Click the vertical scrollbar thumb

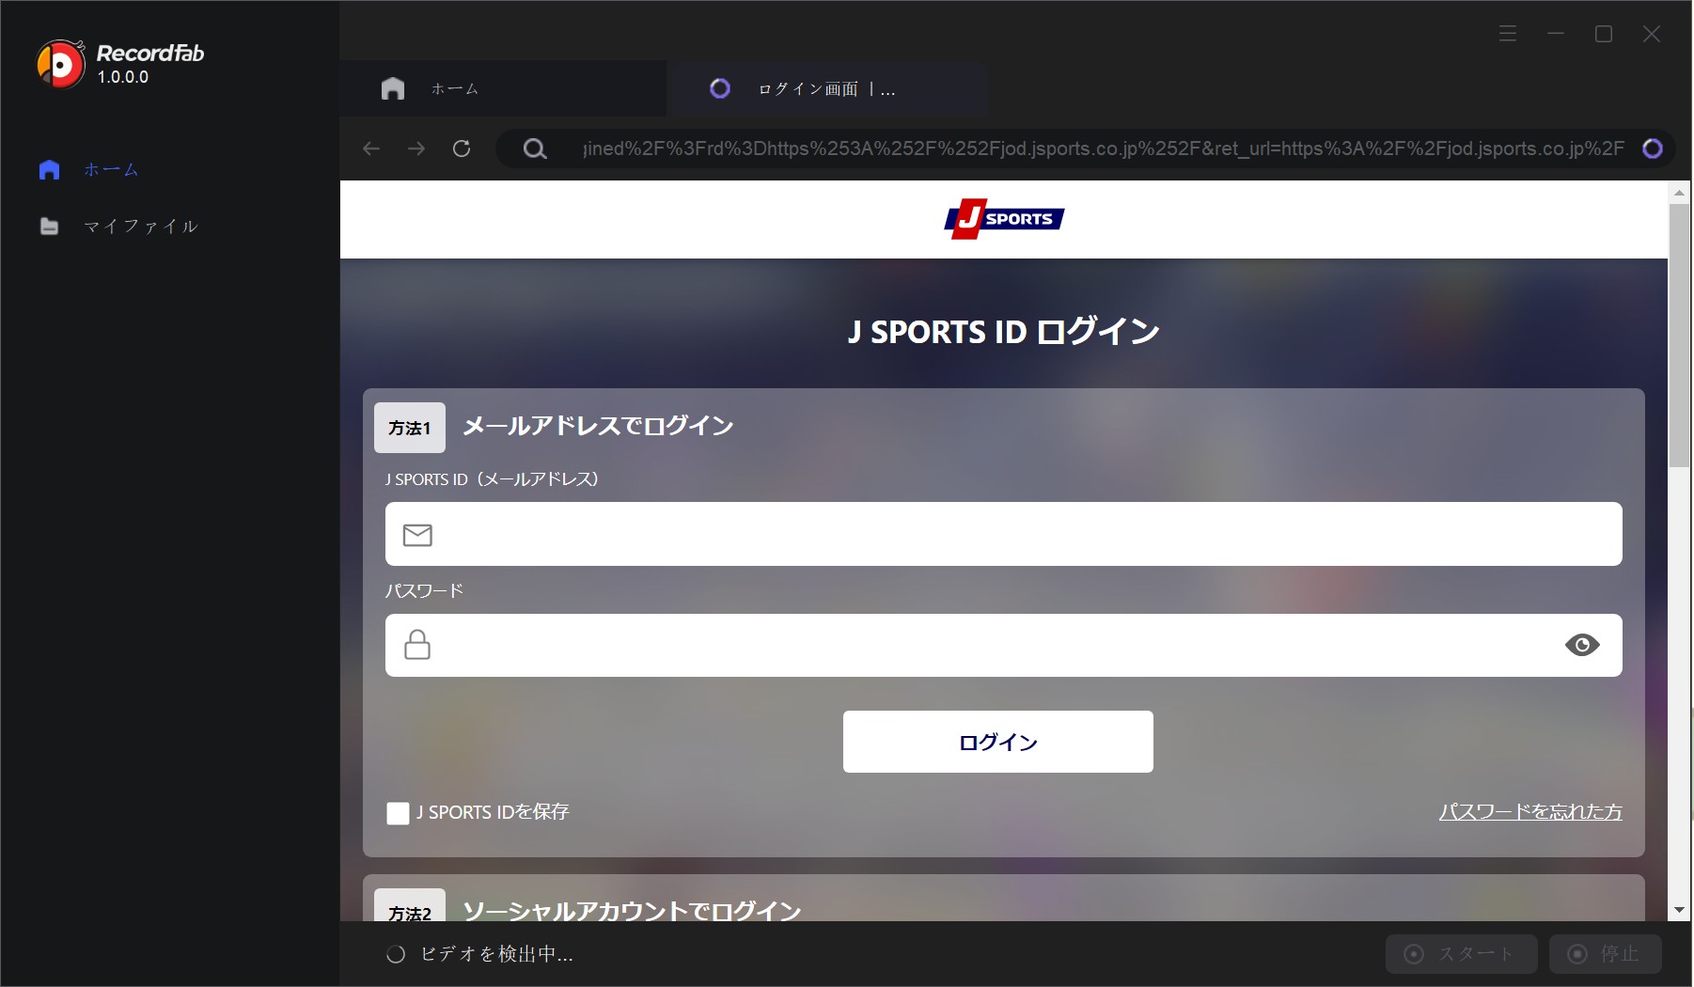coord(1679,335)
